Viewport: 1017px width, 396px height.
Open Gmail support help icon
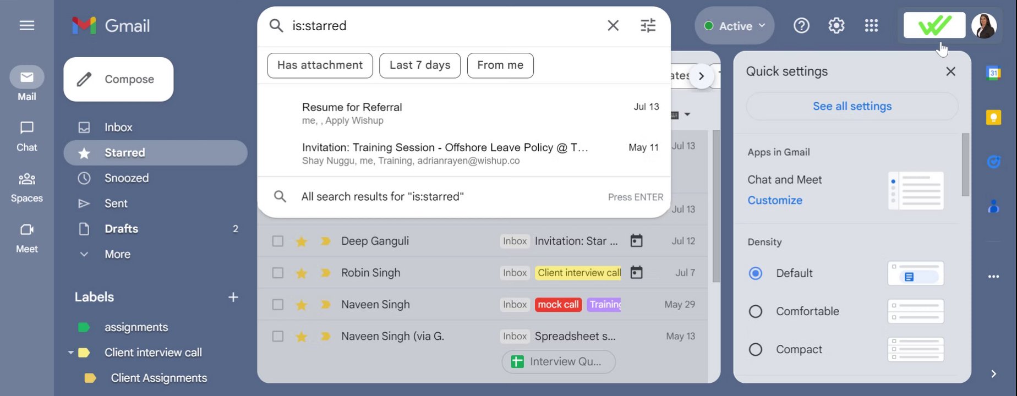tap(801, 25)
